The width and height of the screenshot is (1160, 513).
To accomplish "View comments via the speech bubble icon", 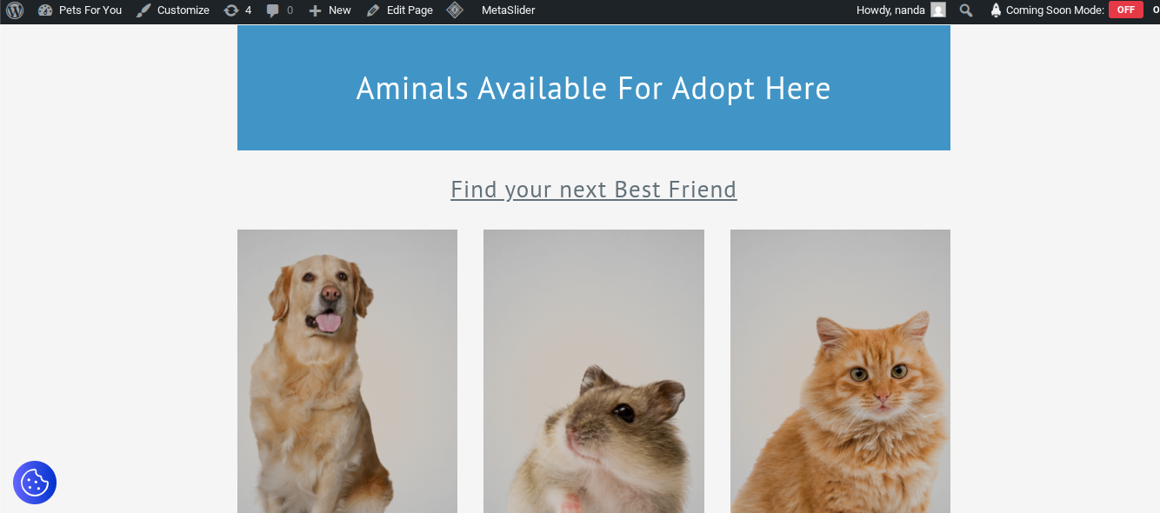I will pos(273,10).
